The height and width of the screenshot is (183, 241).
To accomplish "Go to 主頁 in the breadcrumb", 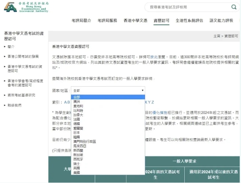I will pos(217,36).
